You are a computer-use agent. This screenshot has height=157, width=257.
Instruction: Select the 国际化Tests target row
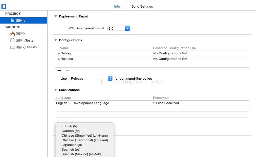[24, 40]
